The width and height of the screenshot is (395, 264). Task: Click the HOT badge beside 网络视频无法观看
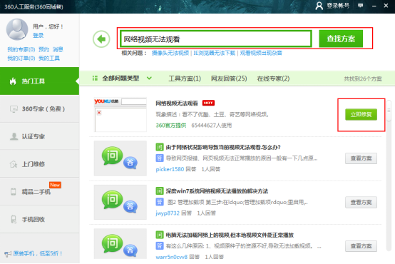208,103
